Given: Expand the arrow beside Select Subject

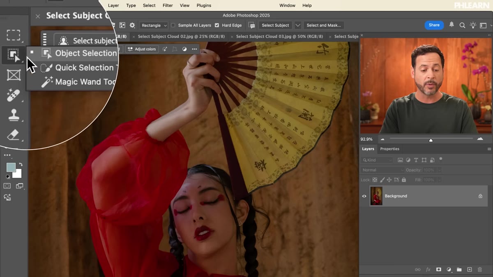Looking at the screenshot, I should click(x=298, y=25).
